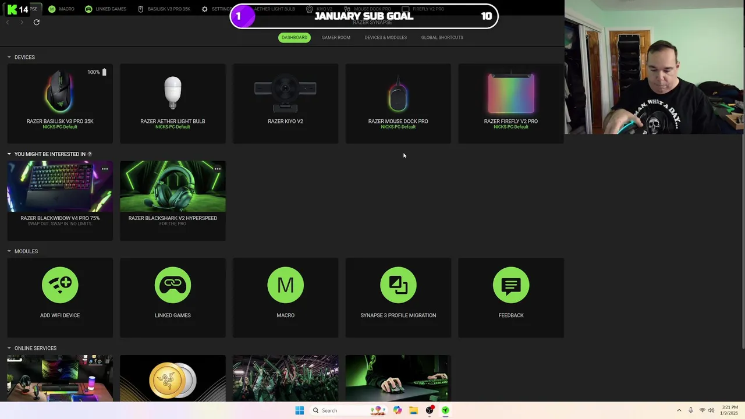This screenshot has height=419, width=745.
Task: Open the BlackShark V2 HyperSpeed promo card
Action: click(173, 200)
